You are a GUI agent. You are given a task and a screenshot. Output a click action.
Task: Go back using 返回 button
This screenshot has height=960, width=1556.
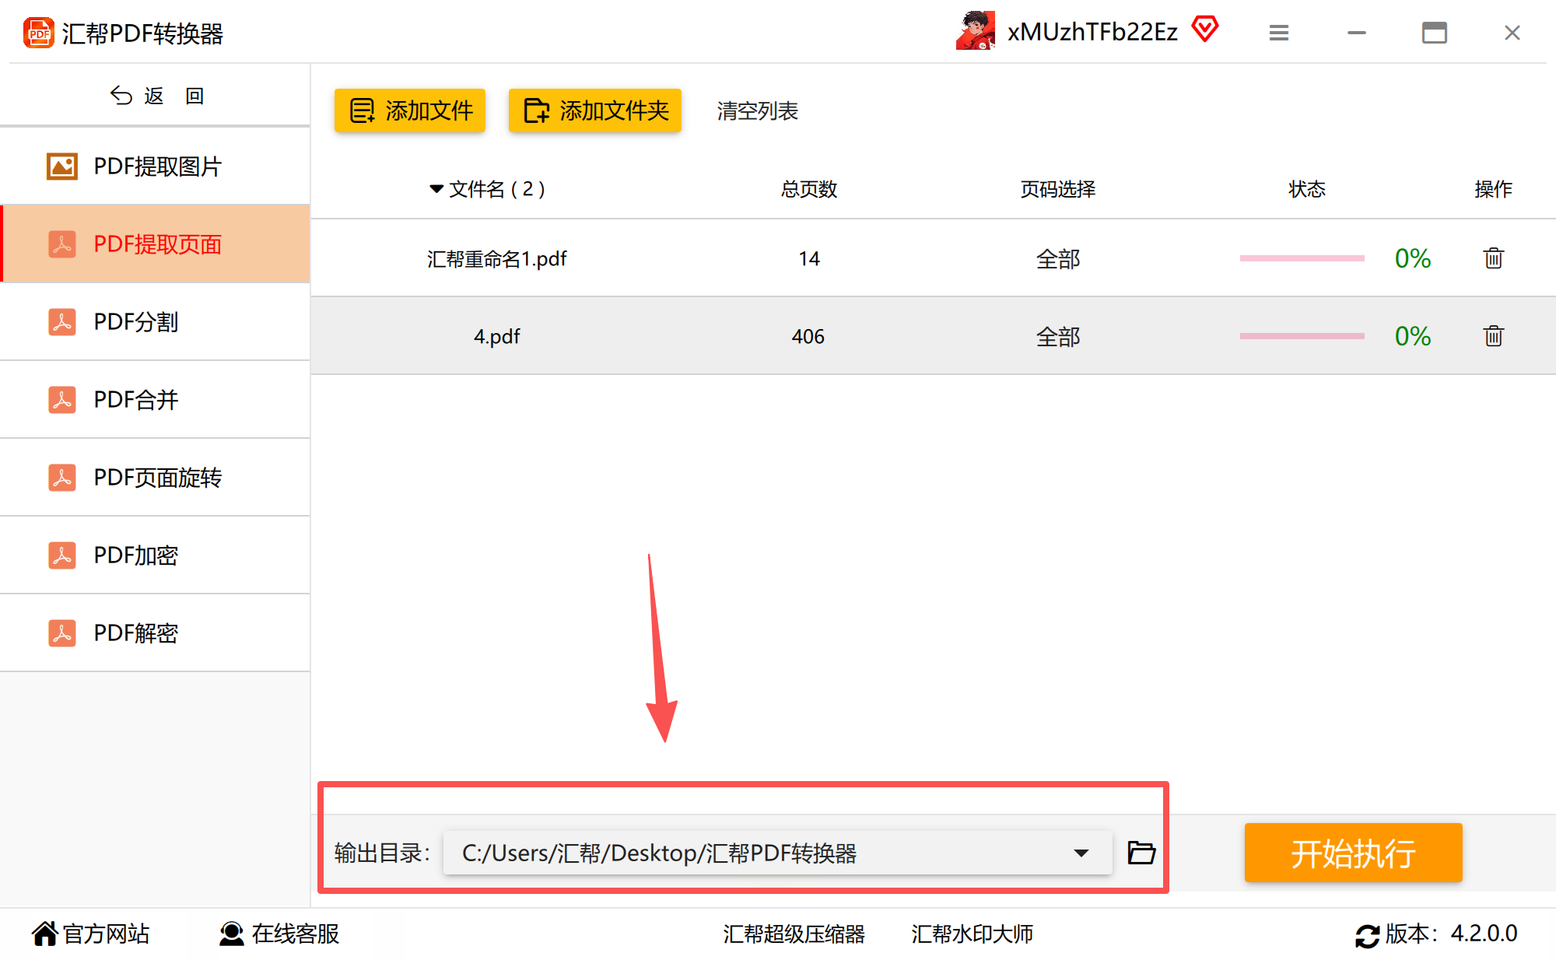[156, 96]
